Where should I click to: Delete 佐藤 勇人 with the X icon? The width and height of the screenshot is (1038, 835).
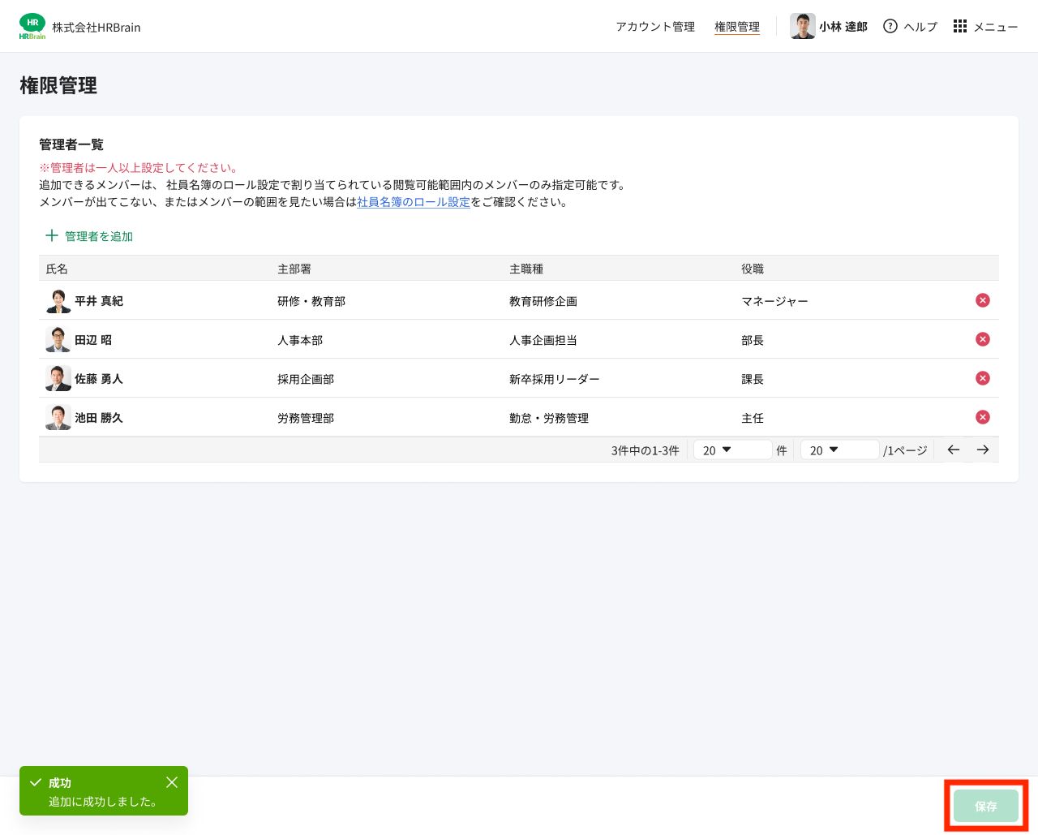pos(982,377)
